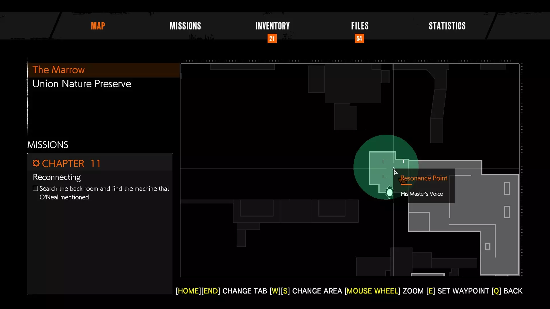Click the Inventory count badge 21
Screen dimensions: 550x309
click(272, 39)
